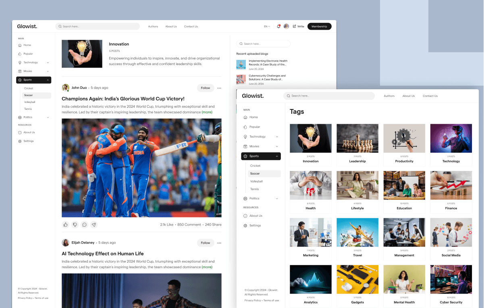The width and height of the screenshot is (484, 308).
Task: Expand the Movies menu in front window sidebar
Action: tap(277, 146)
